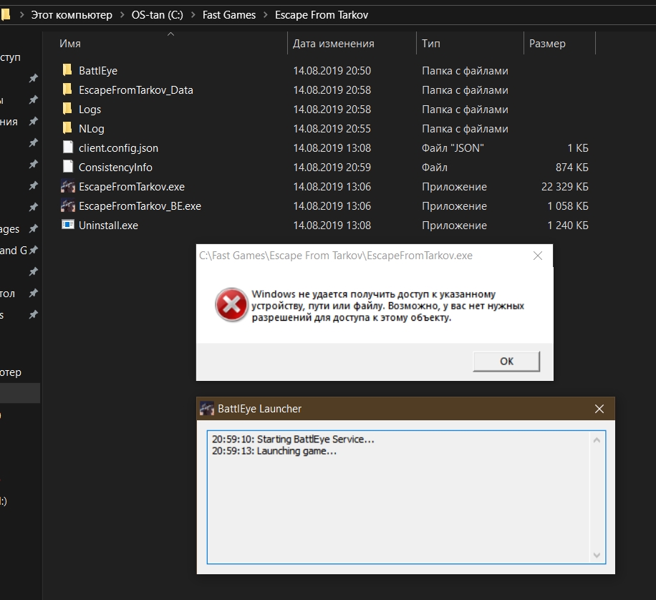Click the BattlEye Launcher title bar icon
The image size is (656, 600).
pyautogui.click(x=207, y=408)
